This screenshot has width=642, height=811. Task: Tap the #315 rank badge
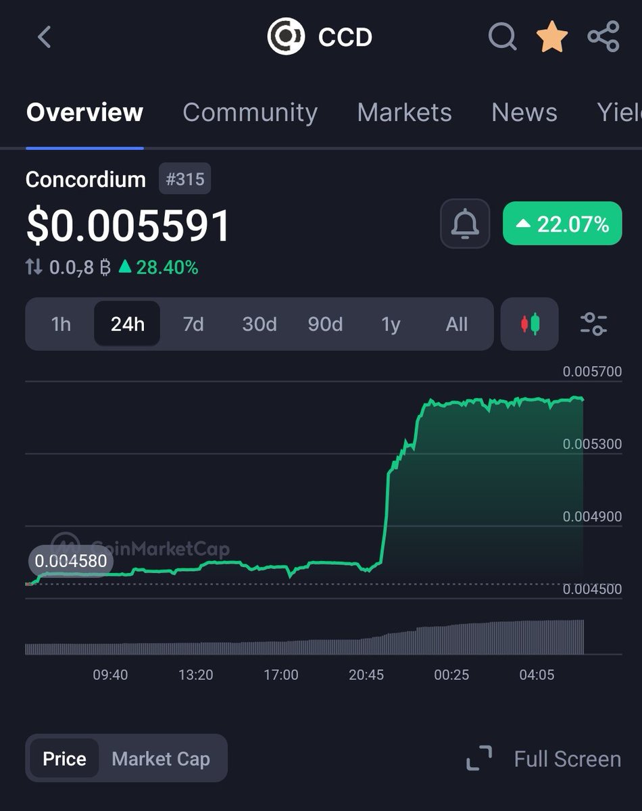(x=184, y=179)
